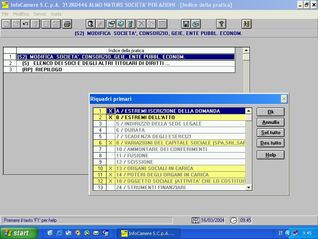Close the Riquadri primari dialog
The width and height of the screenshot is (318, 239).
pos(284,99)
